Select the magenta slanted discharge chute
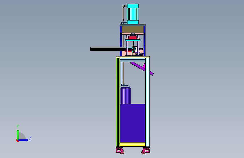 point(142,68)
